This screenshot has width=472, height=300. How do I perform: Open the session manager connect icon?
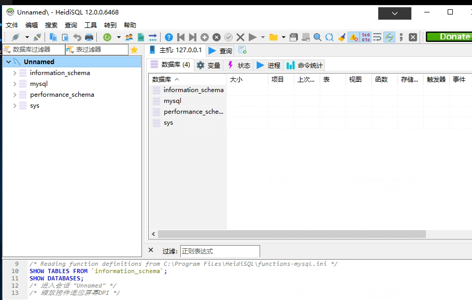click(x=16, y=37)
